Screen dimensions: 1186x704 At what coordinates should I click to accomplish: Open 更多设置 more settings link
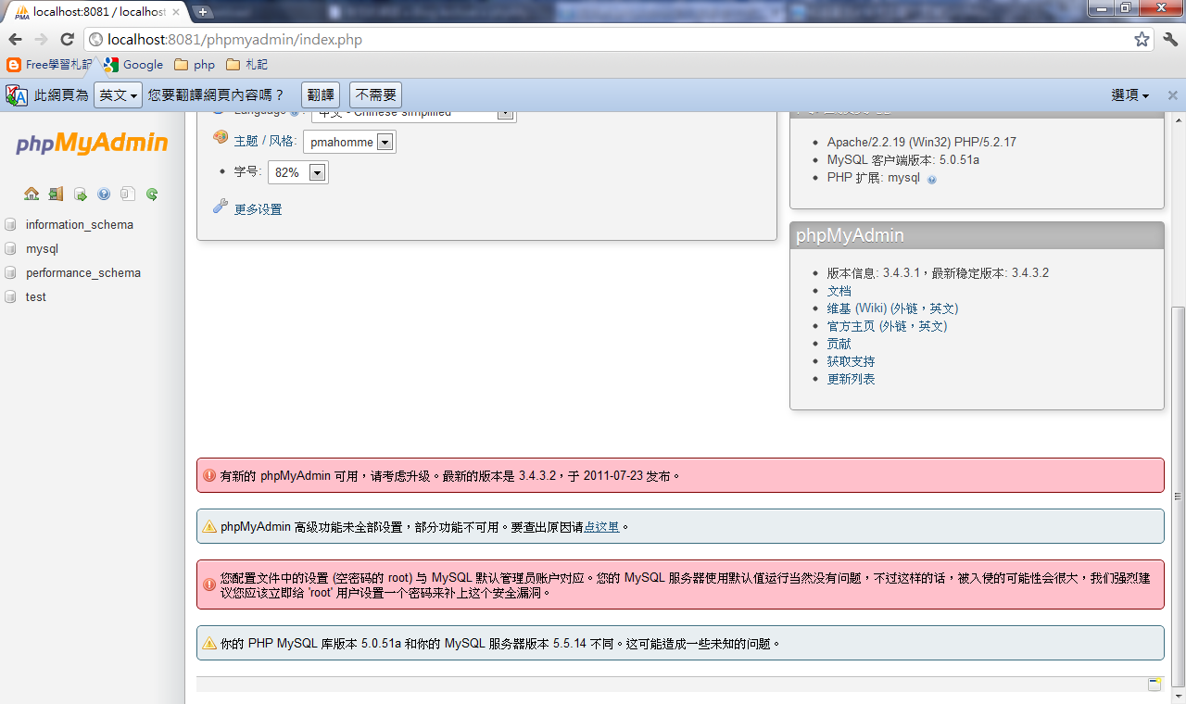click(258, 210)
